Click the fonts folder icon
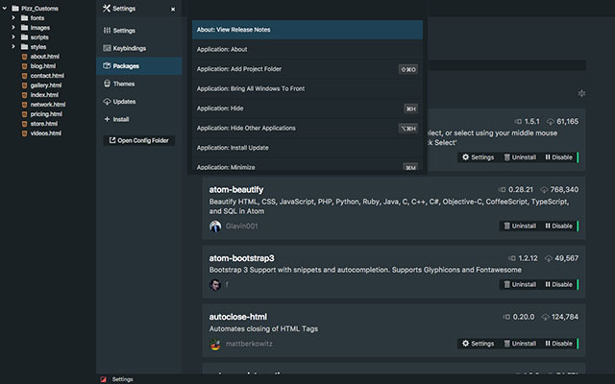Image resolution: width=615 pixels, height=384 pixels. click(x=24, y=17)
